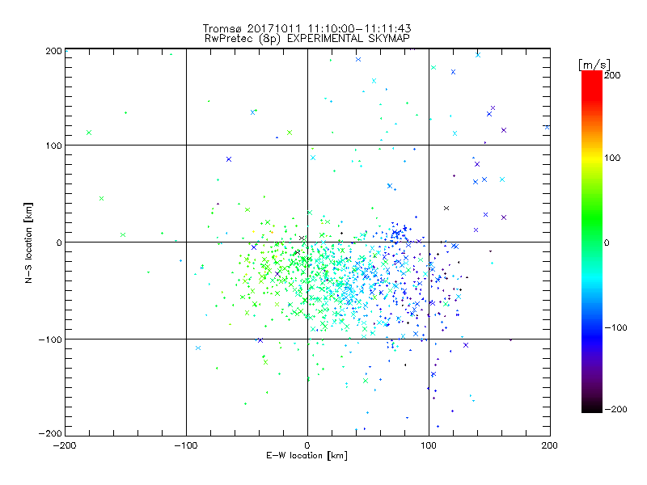
Task: Click the colorbar tick label "0"
Action: coord(607,242)
